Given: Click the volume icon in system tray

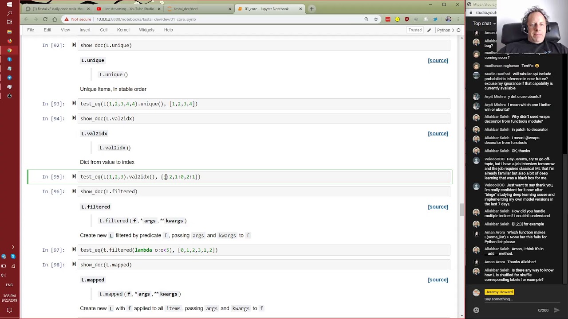Looking at the screenshot, I should 4,275.
